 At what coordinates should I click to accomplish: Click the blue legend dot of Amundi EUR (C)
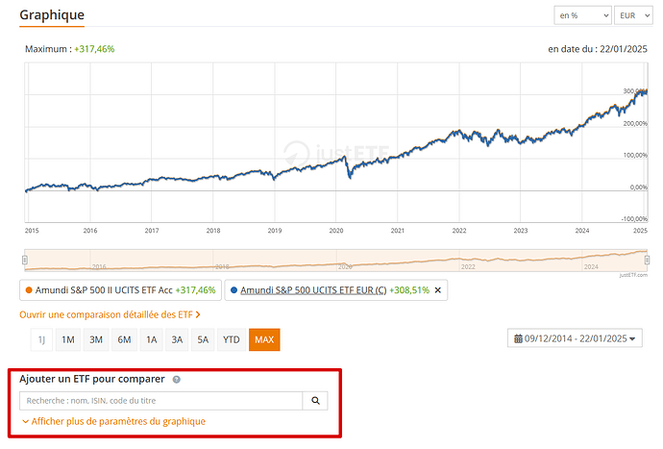[x=233, y=290]
